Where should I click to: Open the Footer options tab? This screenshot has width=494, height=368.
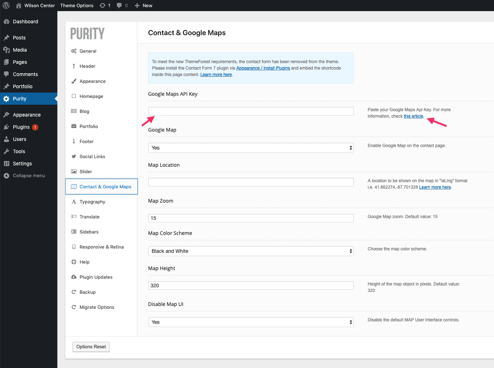point(101,141)
